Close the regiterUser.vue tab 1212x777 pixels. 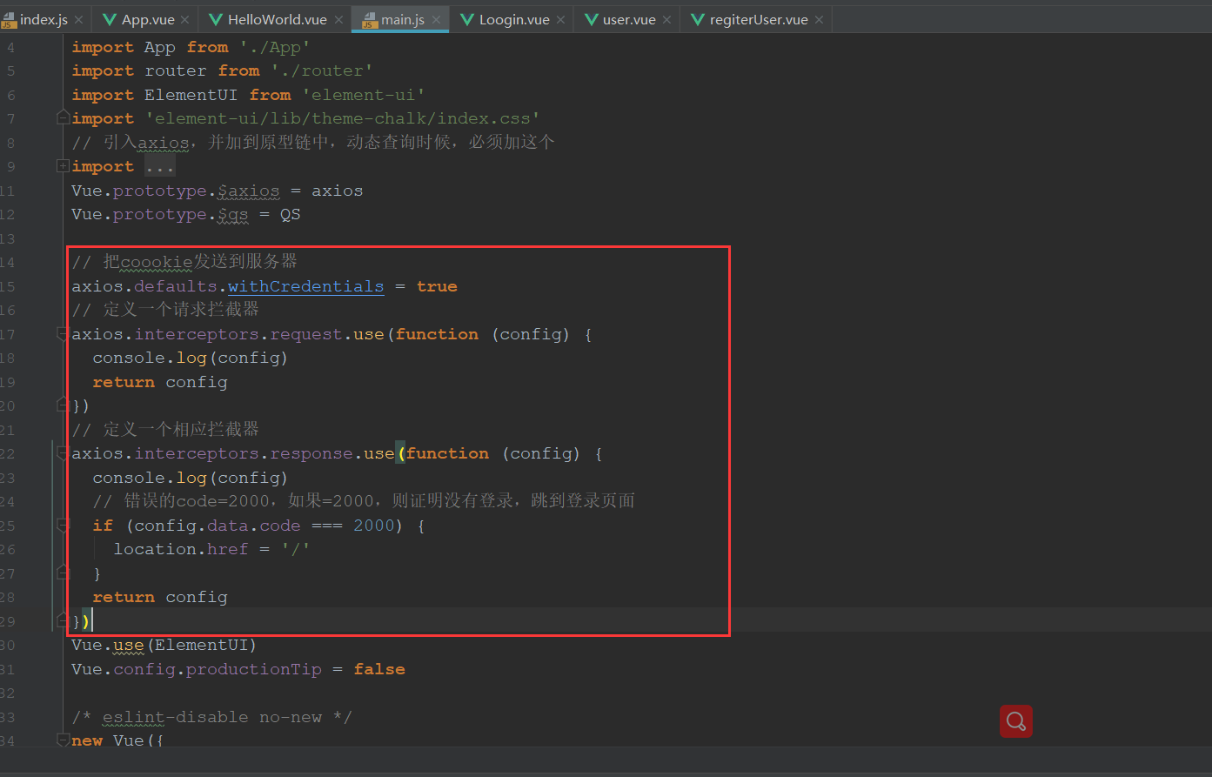[x=819, y=19]
